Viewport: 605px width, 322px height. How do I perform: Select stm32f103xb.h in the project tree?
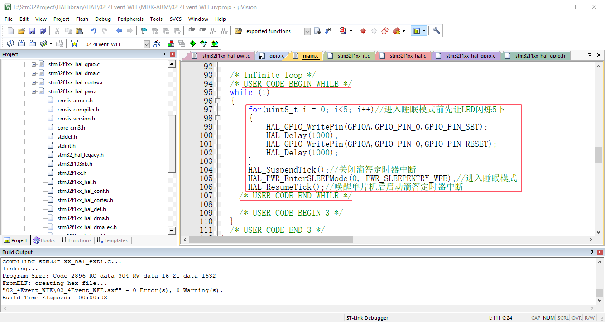(x=75, y=164)
